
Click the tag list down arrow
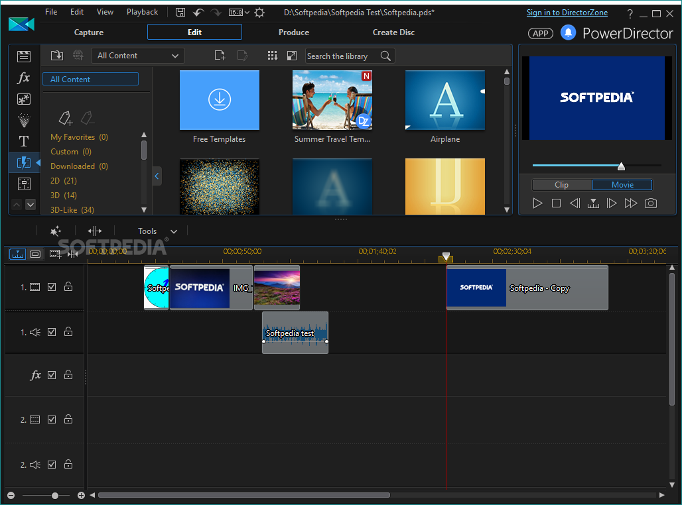tap(144, 210)
